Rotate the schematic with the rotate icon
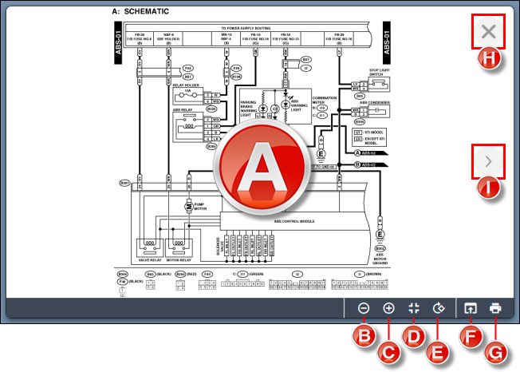 (x=438, y=308)
